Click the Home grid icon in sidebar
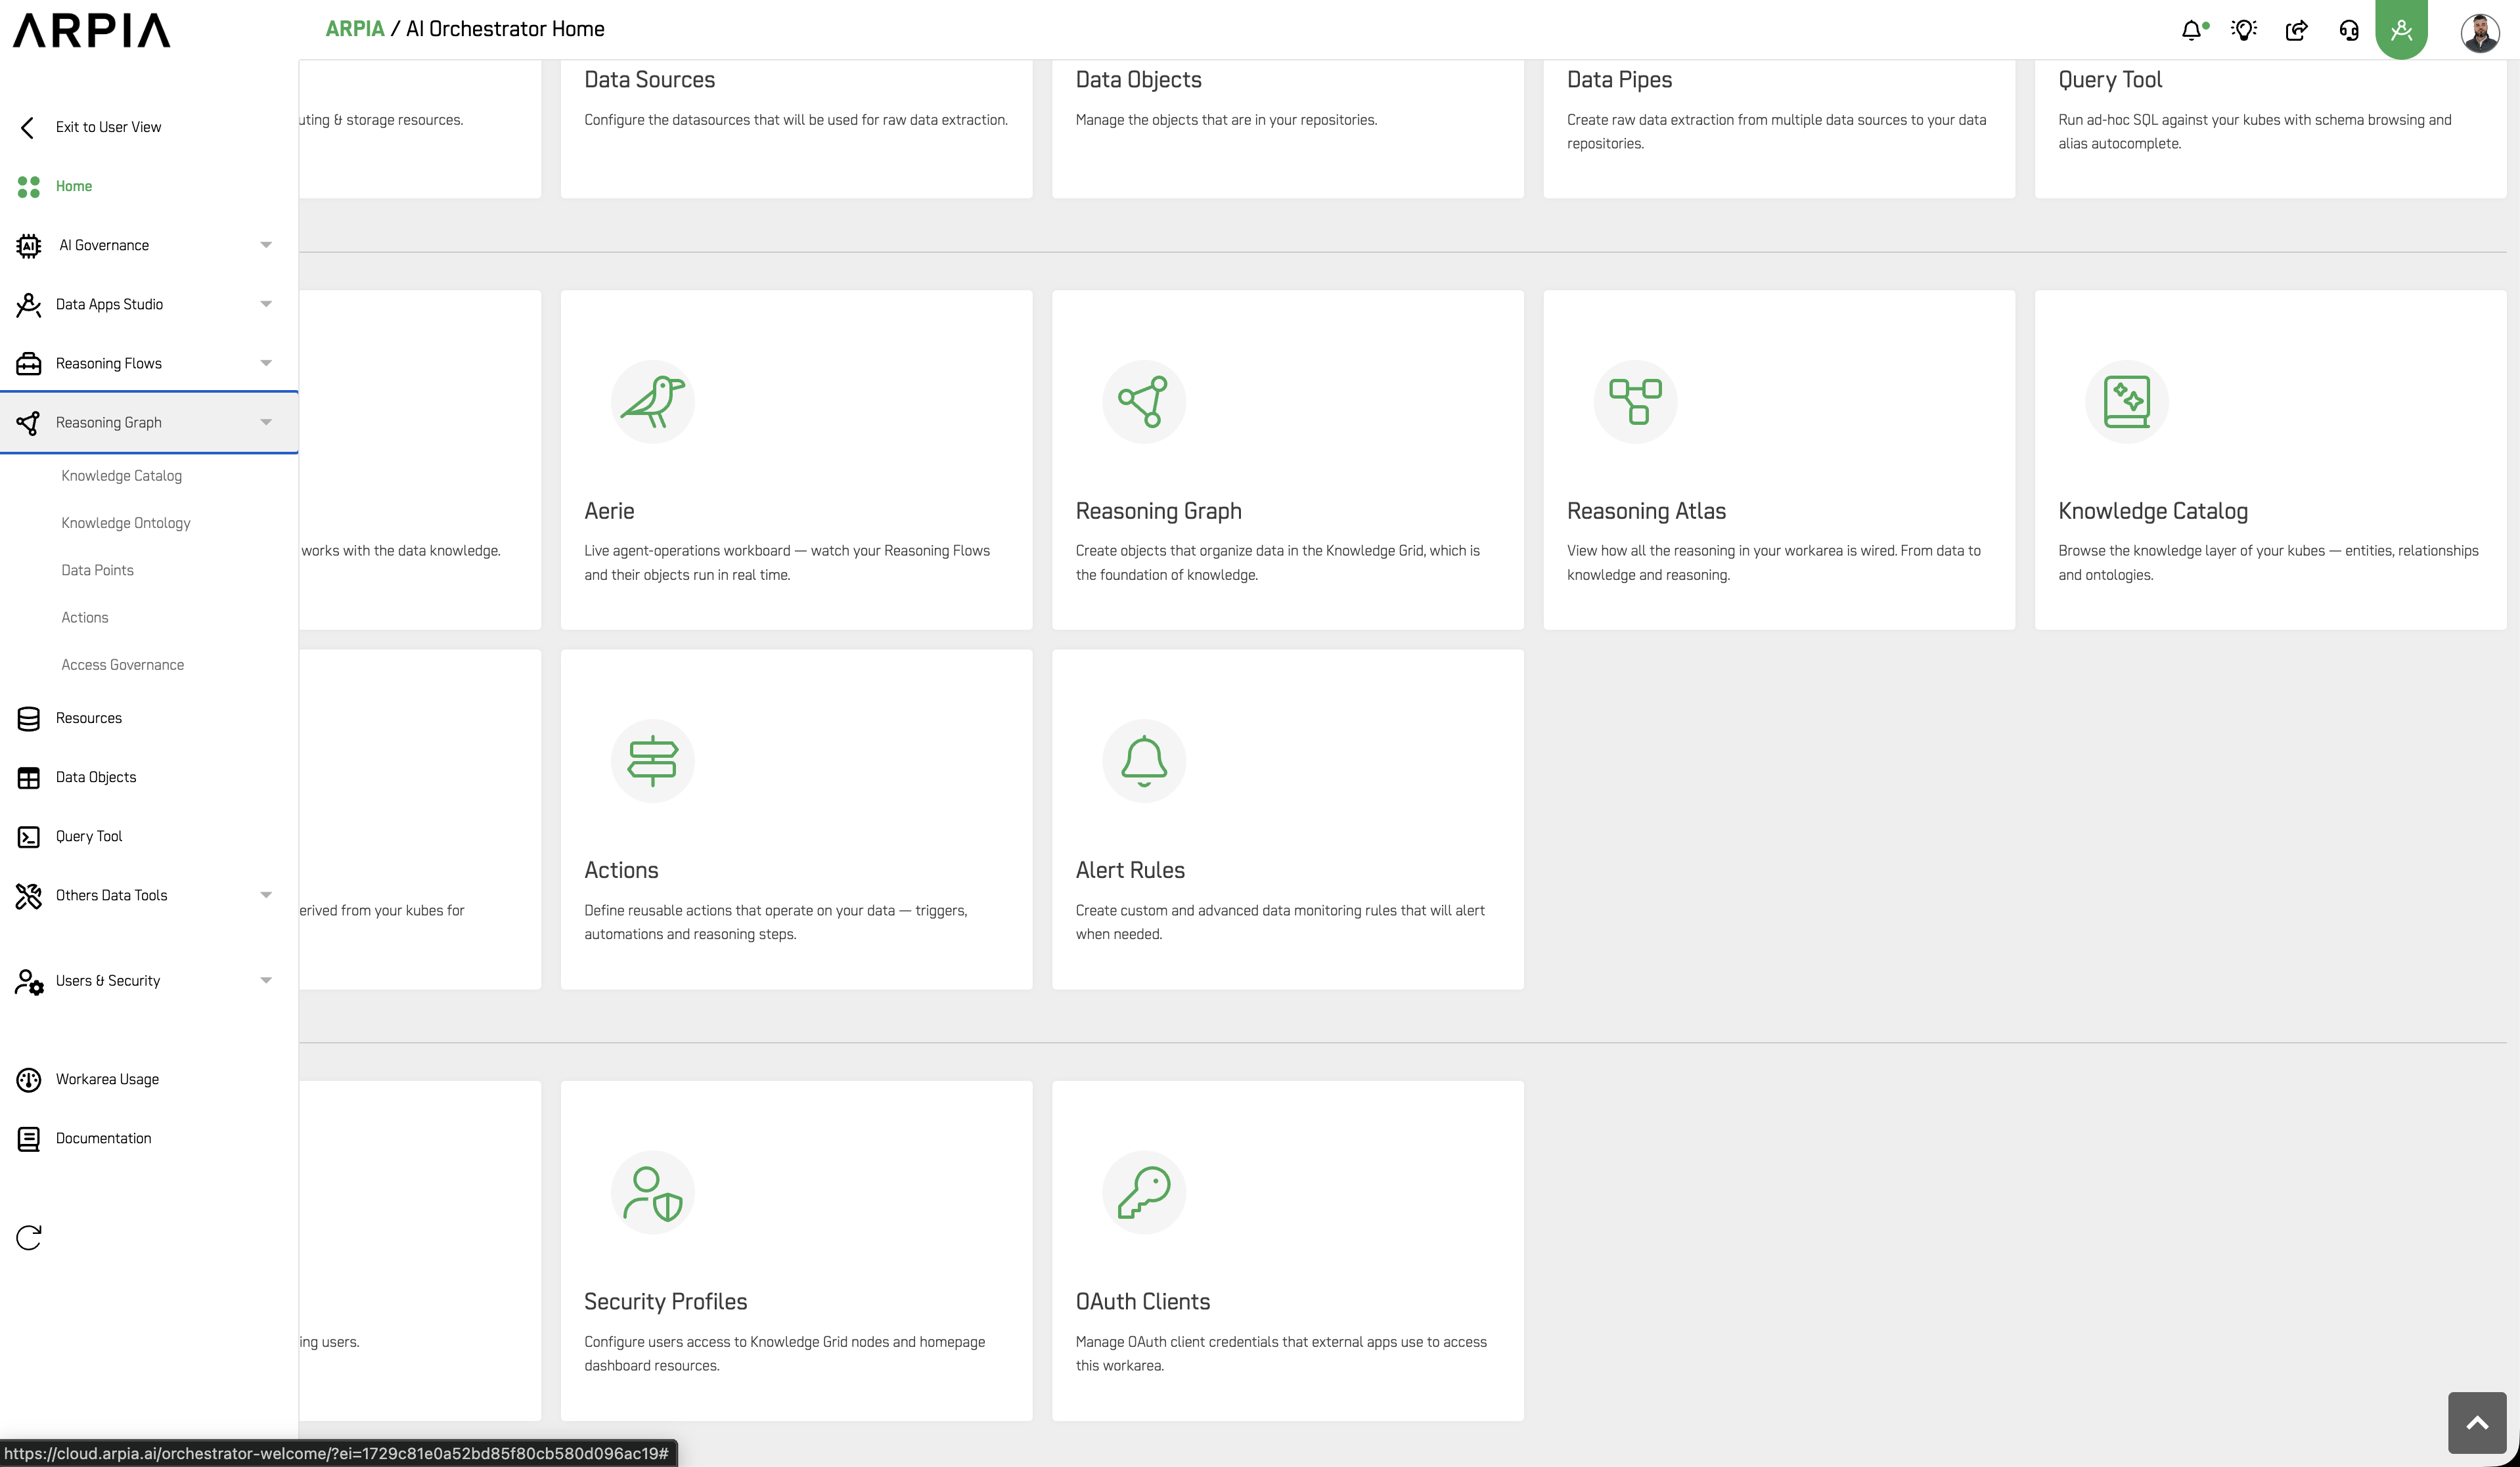 point(29,187)
